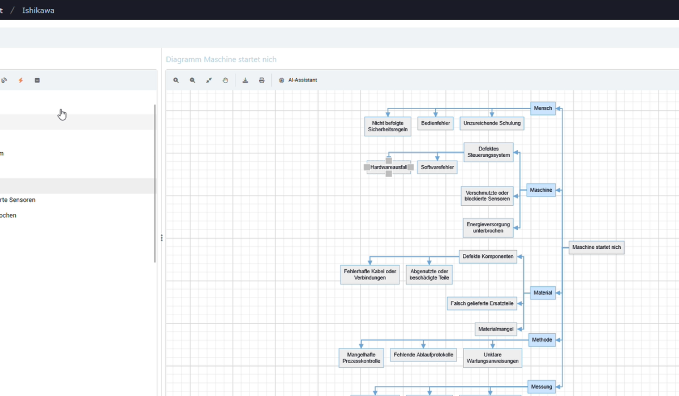Select the Softwarefehler node

click(437, 167)
